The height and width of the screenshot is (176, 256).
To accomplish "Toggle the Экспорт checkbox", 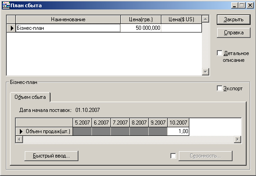I will click(x=219, y=88).
